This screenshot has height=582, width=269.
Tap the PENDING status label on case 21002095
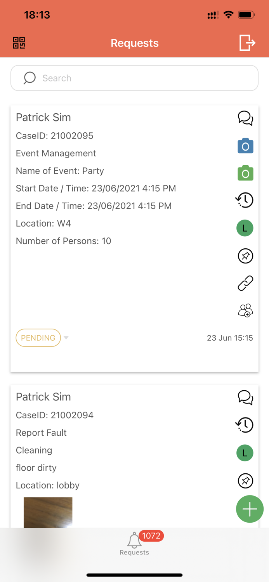[38, 338]
